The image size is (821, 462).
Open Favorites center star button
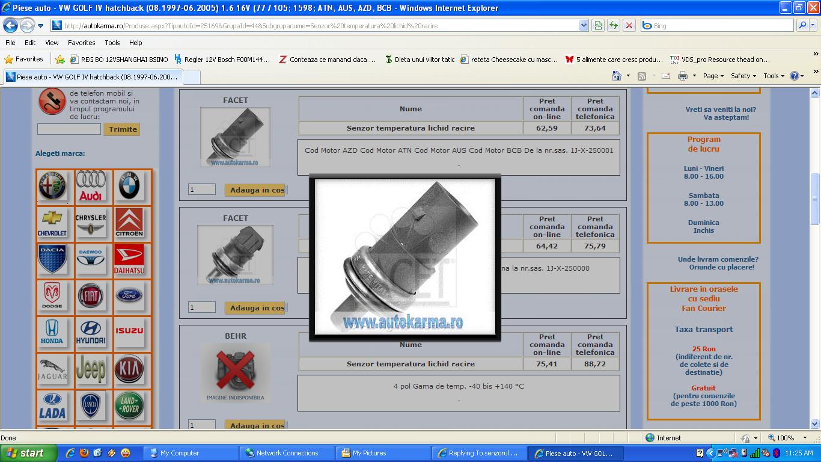coord(24,59)
